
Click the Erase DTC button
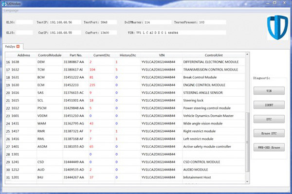tap(269, 133)
